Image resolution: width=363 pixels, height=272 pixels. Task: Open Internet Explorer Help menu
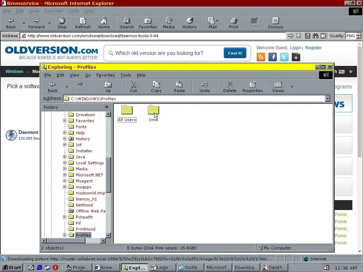(x=89, y=11)
